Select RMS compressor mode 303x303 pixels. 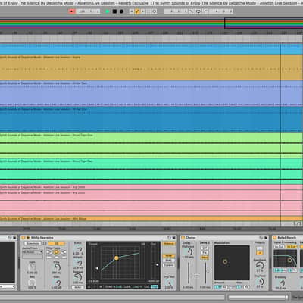(x=168, y=261)
